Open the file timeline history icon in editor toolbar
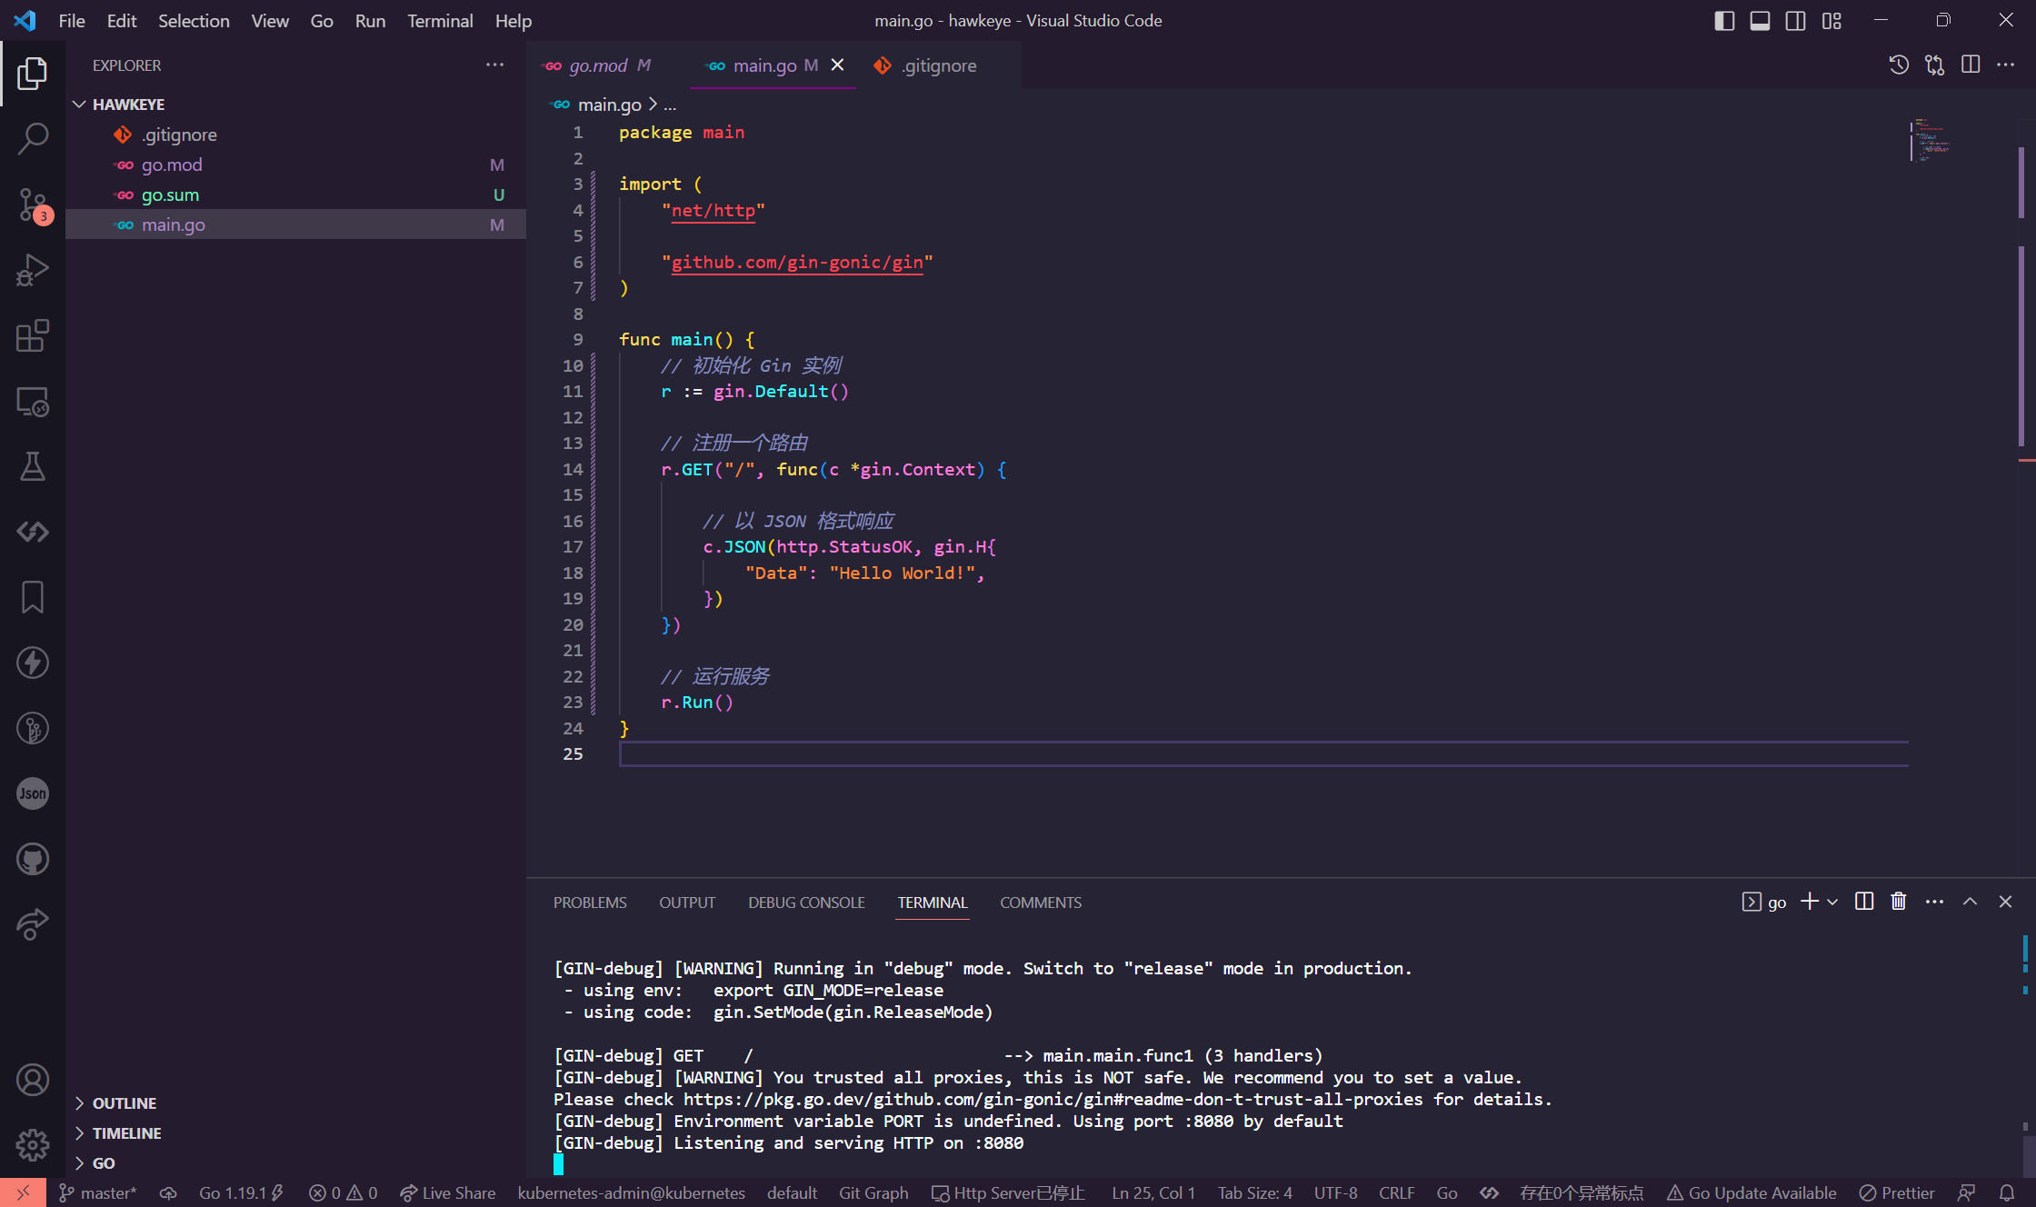The height and width of the screenshot is (1207, 2036). [1899, 65]
